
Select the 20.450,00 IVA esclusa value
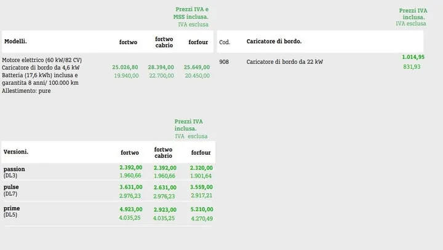pyautogui.click(x=197, y=76)
